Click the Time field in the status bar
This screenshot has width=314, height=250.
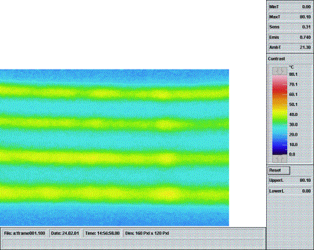102,233
